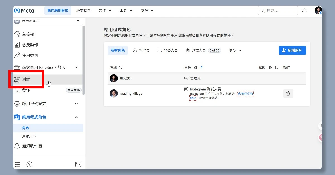Sort by 狀態 column arrows

(x=276, y=67)
